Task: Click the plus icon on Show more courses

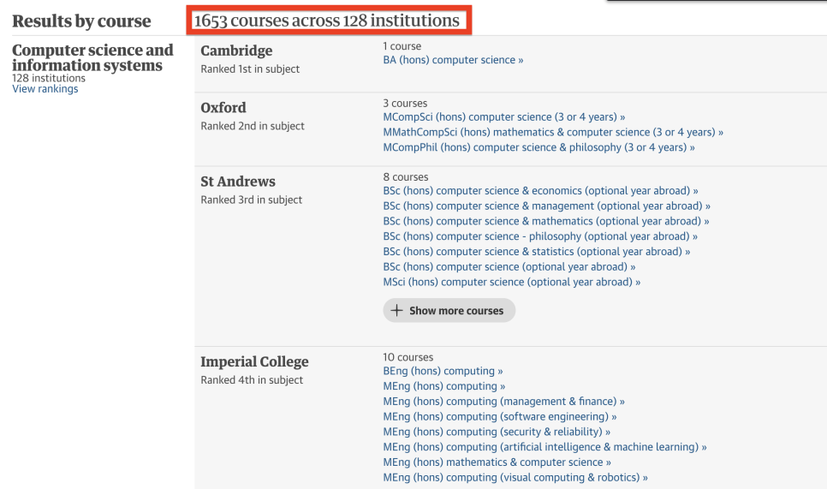Action: [396, 311]
